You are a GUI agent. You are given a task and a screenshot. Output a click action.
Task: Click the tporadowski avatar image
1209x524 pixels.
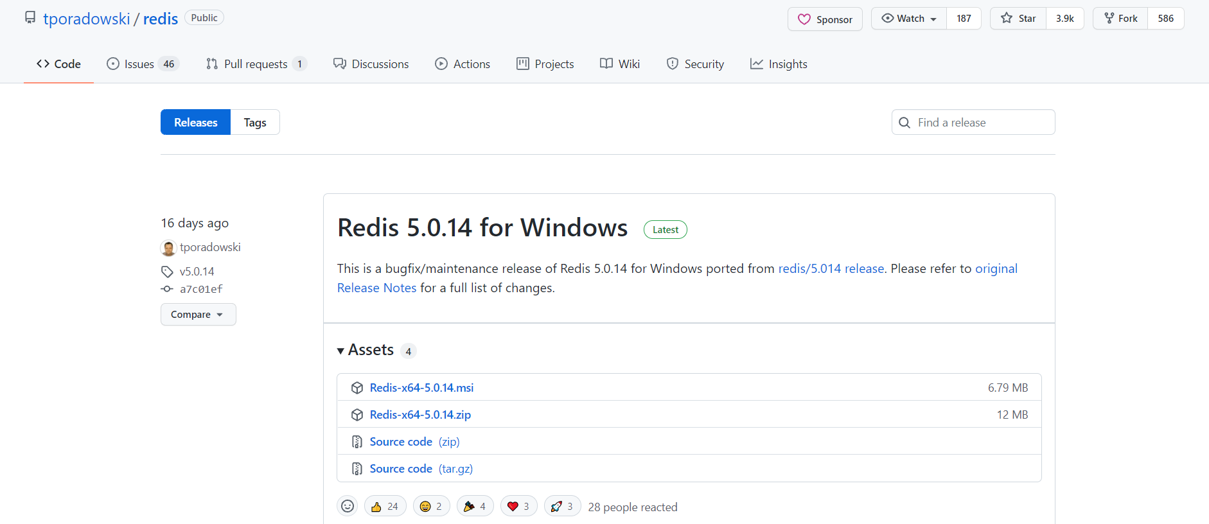[168, 248]
